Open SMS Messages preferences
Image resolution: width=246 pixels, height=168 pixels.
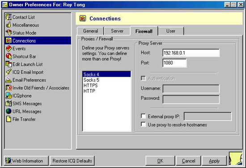pos(27,103)
